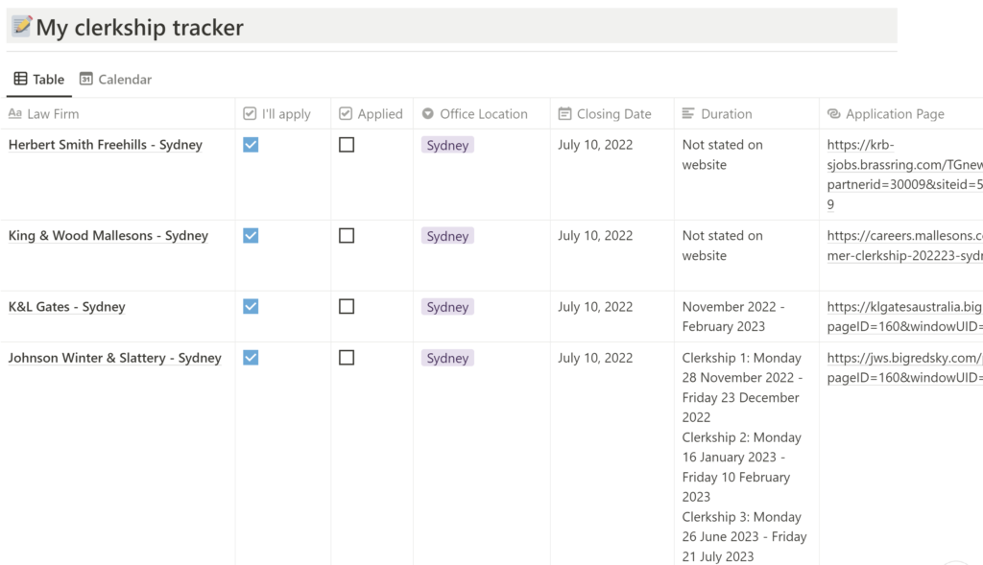Click the My clerkship tracker title
The height and width of the screenshot is (565, 983).
coord(140,27)
